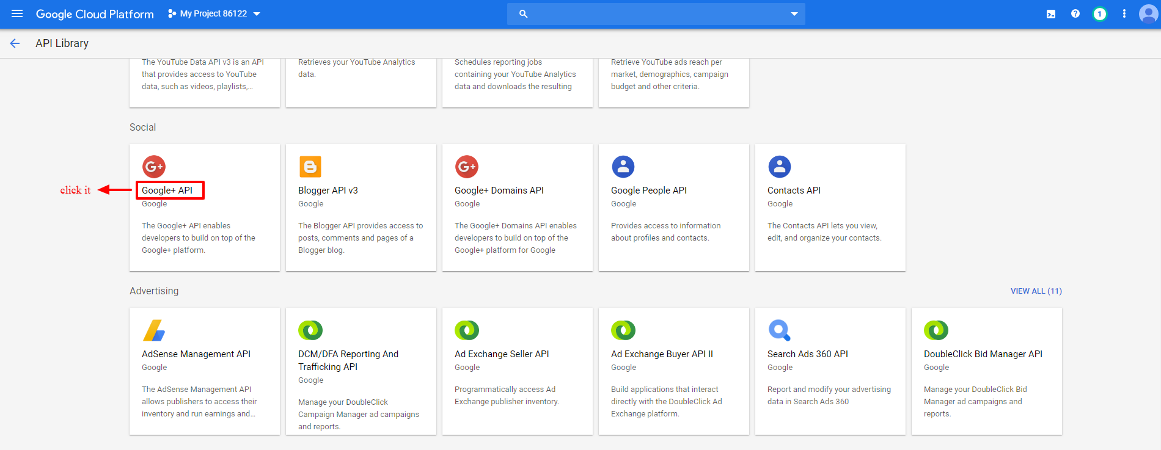Open the three-dot settings menu
The width and height of the screenshot is (1161, 450).
pos(1124,14)
